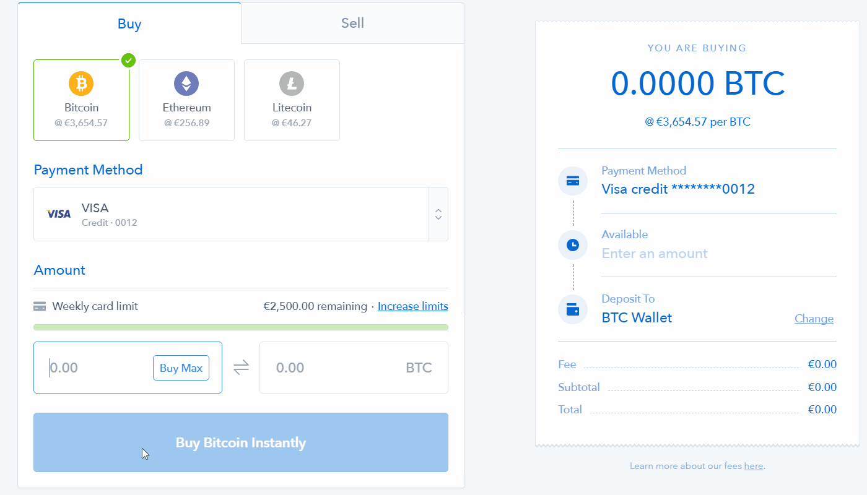This screenshot has width=867, height=495.
Task: Click the Total €0.00 value
Action: 822,410
